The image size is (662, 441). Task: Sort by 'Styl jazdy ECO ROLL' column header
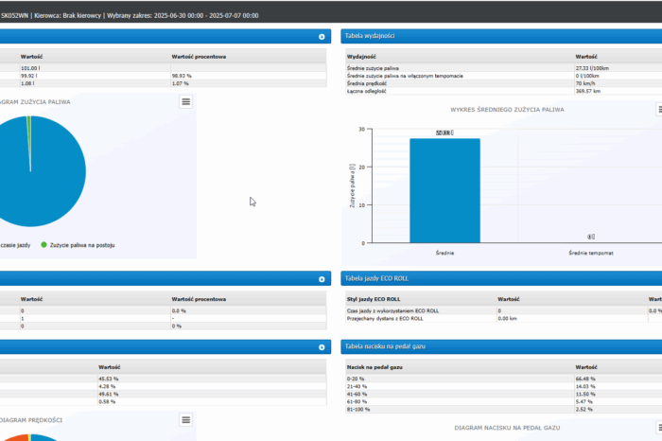click(x=380, y=299)
